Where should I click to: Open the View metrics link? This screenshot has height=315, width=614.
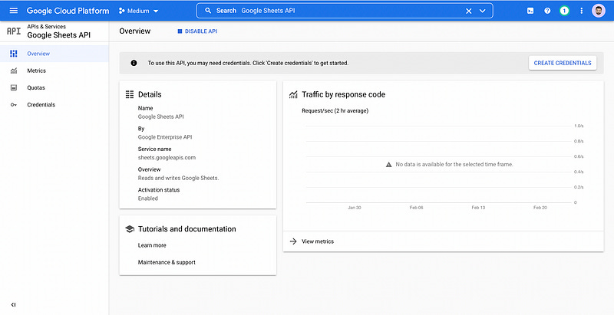pos(317,241)
